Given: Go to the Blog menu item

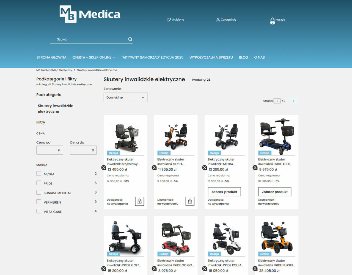Looking at the screenshot, I should (x=243, y=58).
